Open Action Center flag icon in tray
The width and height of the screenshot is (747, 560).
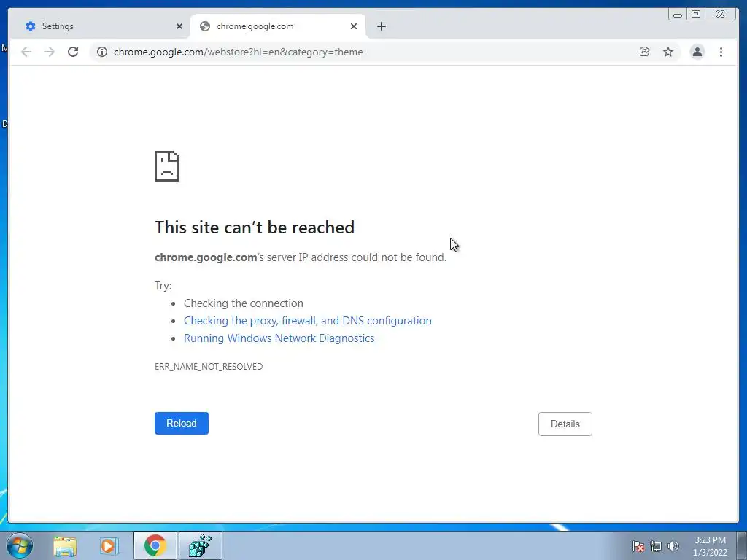point(638,546)
